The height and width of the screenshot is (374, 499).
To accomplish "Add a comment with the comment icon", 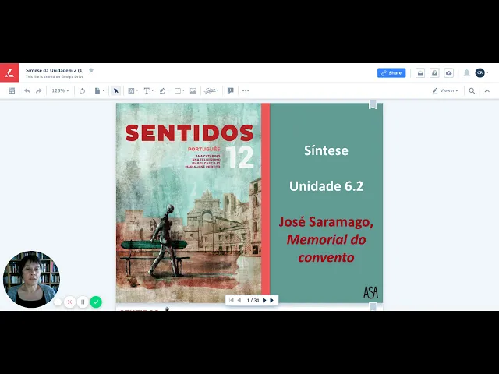I will [x=231, y=91].
